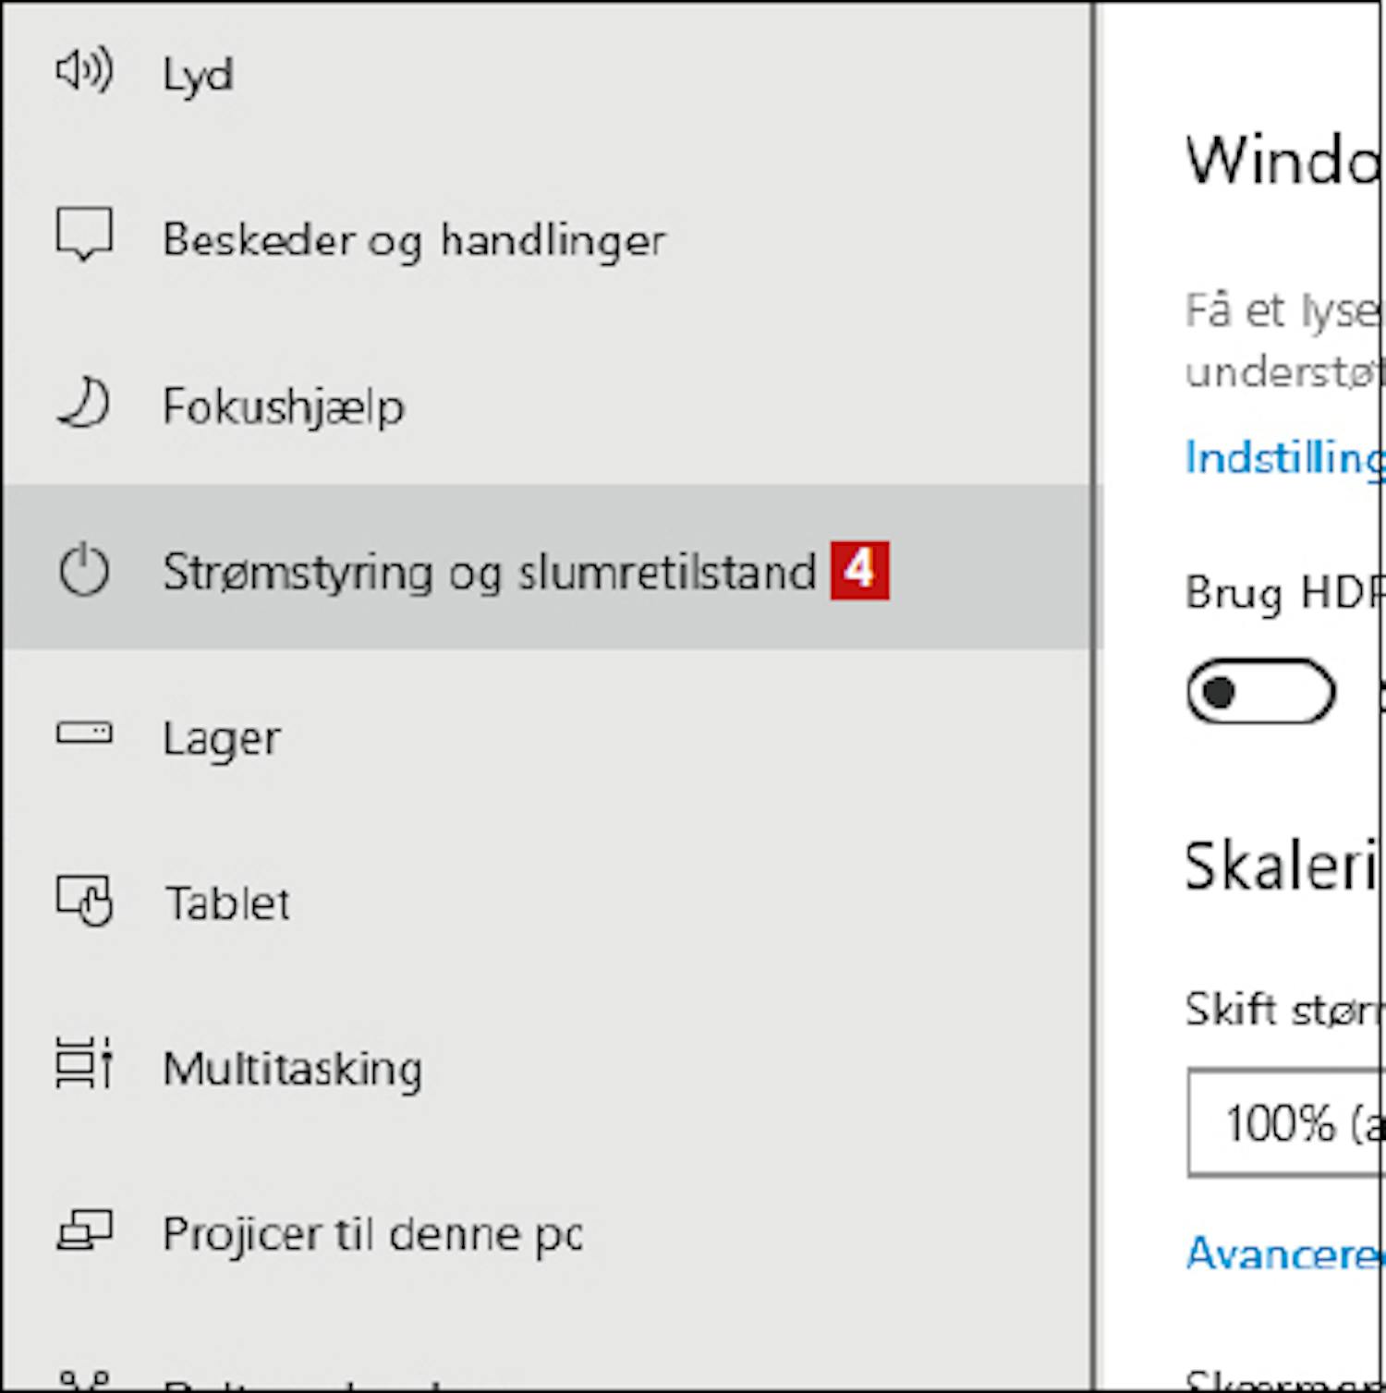Click the storage drive icon for Lager
Image resolution: width=1386 pixels, height=1393 pixels.
(84, 733)
